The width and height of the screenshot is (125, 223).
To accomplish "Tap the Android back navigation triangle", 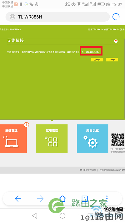I will point(35,215).
